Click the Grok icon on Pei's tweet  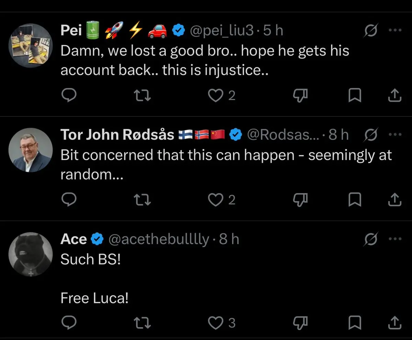pos(371,31)
